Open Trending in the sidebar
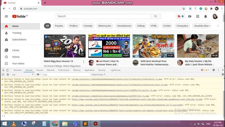The image size is (225, 127). (20, 33)
